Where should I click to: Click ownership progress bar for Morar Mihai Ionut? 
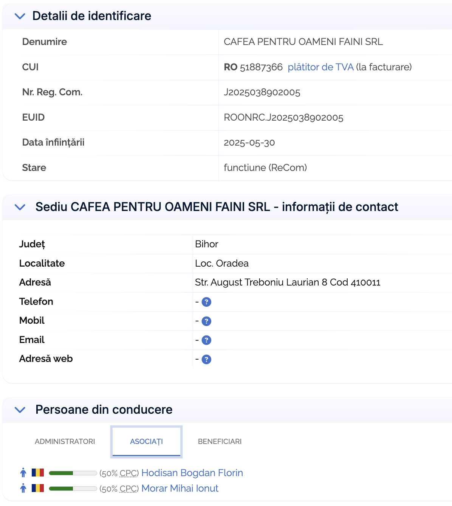(73, 489)
